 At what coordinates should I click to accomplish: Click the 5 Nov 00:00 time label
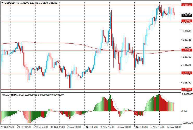coord(141,127)
